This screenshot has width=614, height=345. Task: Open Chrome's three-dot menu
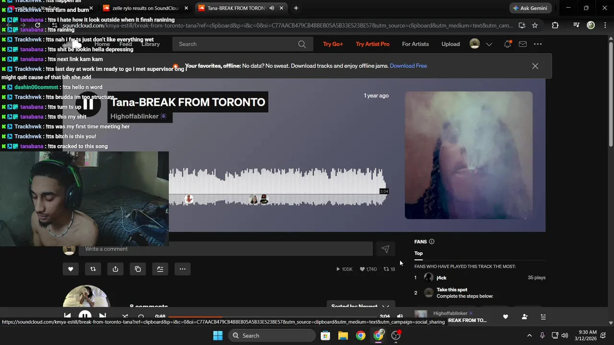pyautogui.click(x=604, y=25)
